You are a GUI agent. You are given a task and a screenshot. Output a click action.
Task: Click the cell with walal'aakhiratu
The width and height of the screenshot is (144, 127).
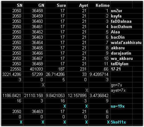point(126,42)
